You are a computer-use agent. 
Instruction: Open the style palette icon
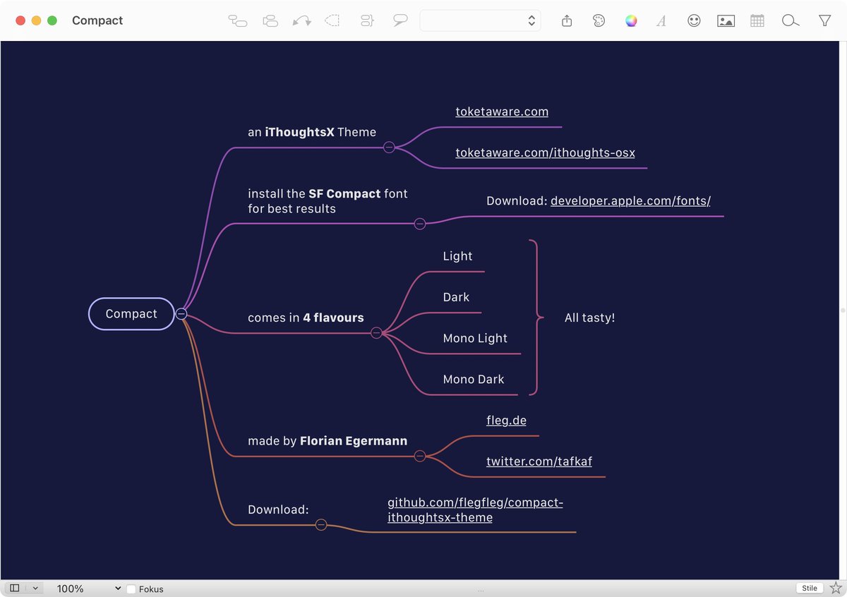pos(599,21)
